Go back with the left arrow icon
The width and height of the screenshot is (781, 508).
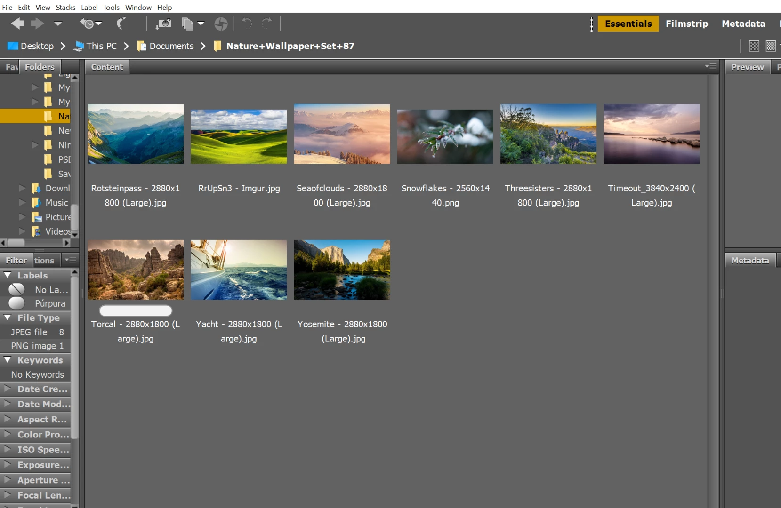pyautogui.click(x=18, y=24)
